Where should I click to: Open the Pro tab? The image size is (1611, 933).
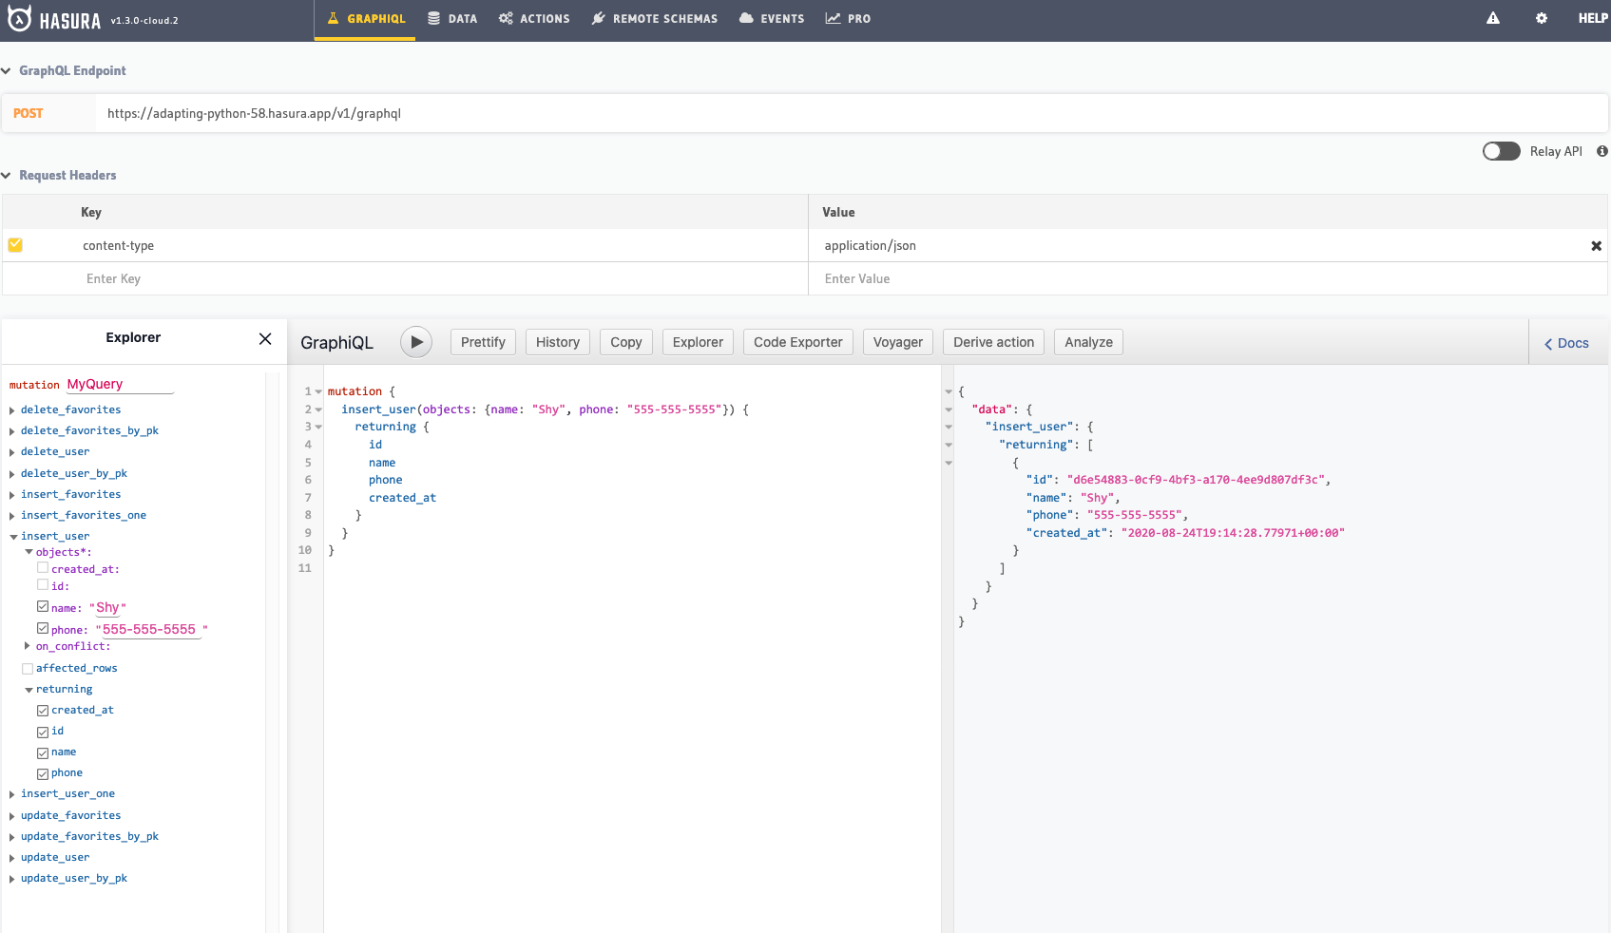click(848, 19)
